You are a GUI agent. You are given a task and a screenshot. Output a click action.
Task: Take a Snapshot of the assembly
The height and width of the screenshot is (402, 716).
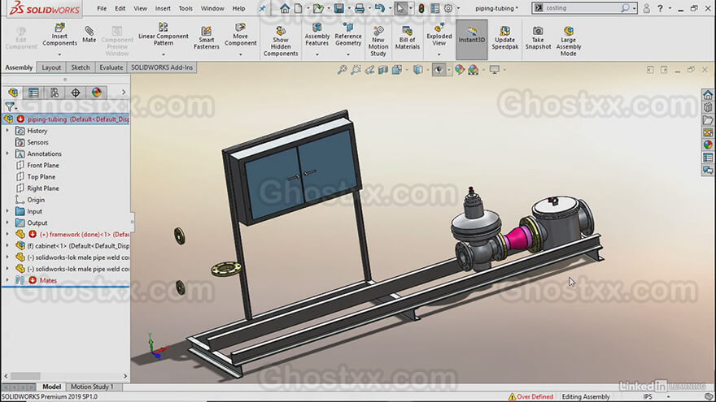click(x=538, y=38)
